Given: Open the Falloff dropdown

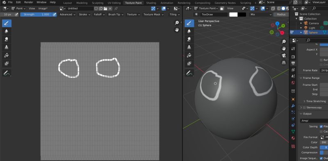Looking at the screenshot, I should pos(99,15).
